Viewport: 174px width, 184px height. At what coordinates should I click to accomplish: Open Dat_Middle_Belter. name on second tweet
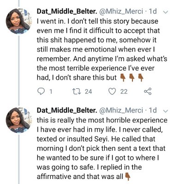click(x=67, y=110)
